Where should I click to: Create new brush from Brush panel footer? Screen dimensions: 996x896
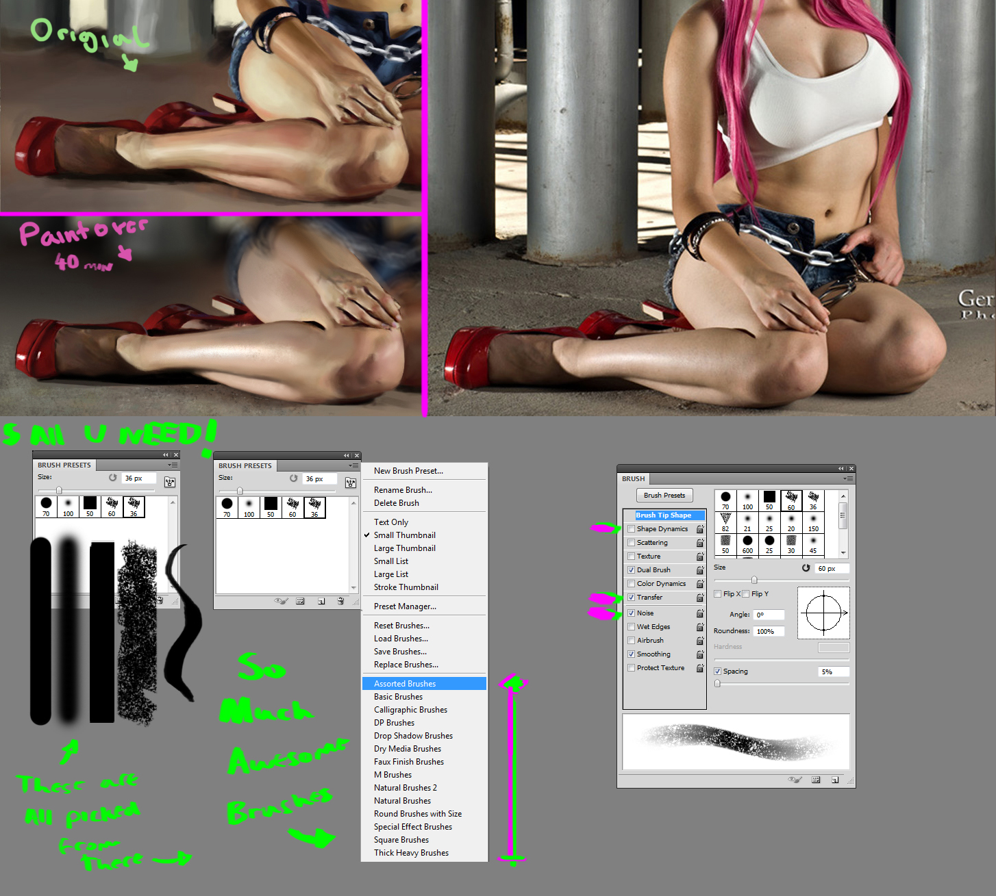coord(834,780)
